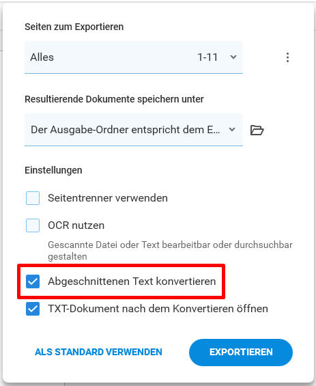This screenshot has width=316, height=386.
Task: Uncheck the Abgeschnittenen Text konvertieren checkbox
Action: (x=33, y=281)
